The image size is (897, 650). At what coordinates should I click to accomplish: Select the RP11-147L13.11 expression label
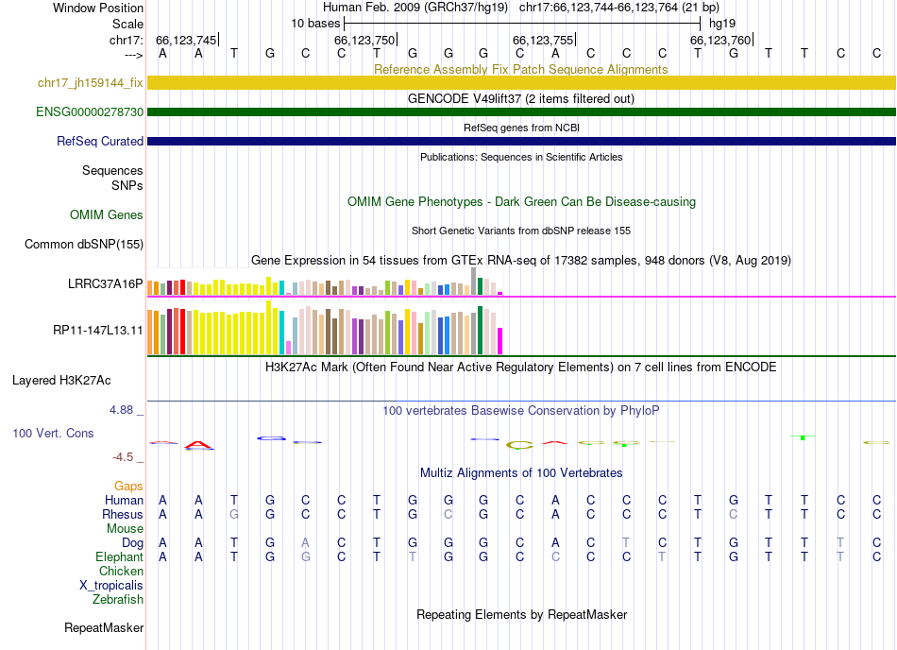(98, 330)
